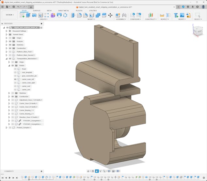Click the Offset Plane construct icon
Image resolution: width=207 pixels, height=181 pixels.
(151, 15)
